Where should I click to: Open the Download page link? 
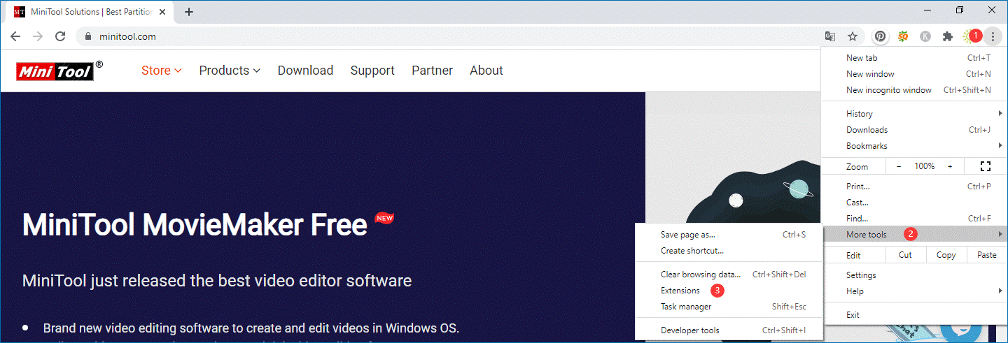pyautogui.click(x=305, y=71)
